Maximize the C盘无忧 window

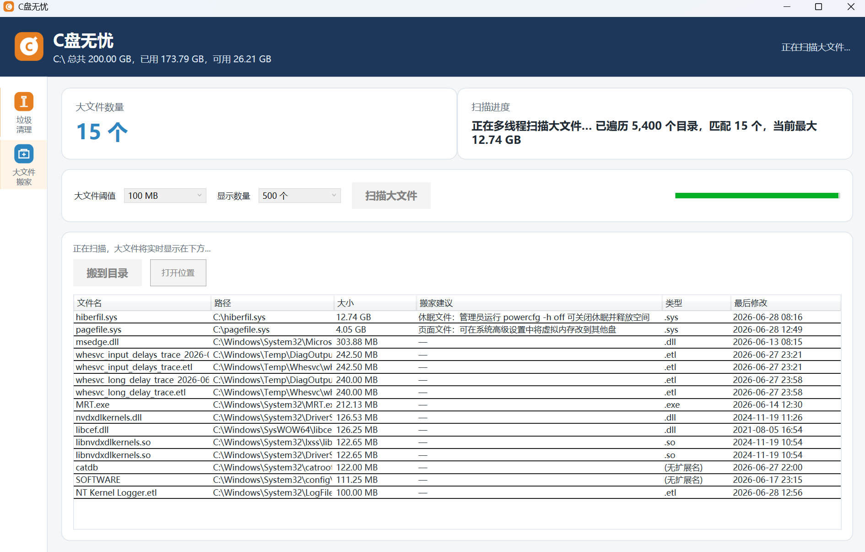click(x=819, y=7)
